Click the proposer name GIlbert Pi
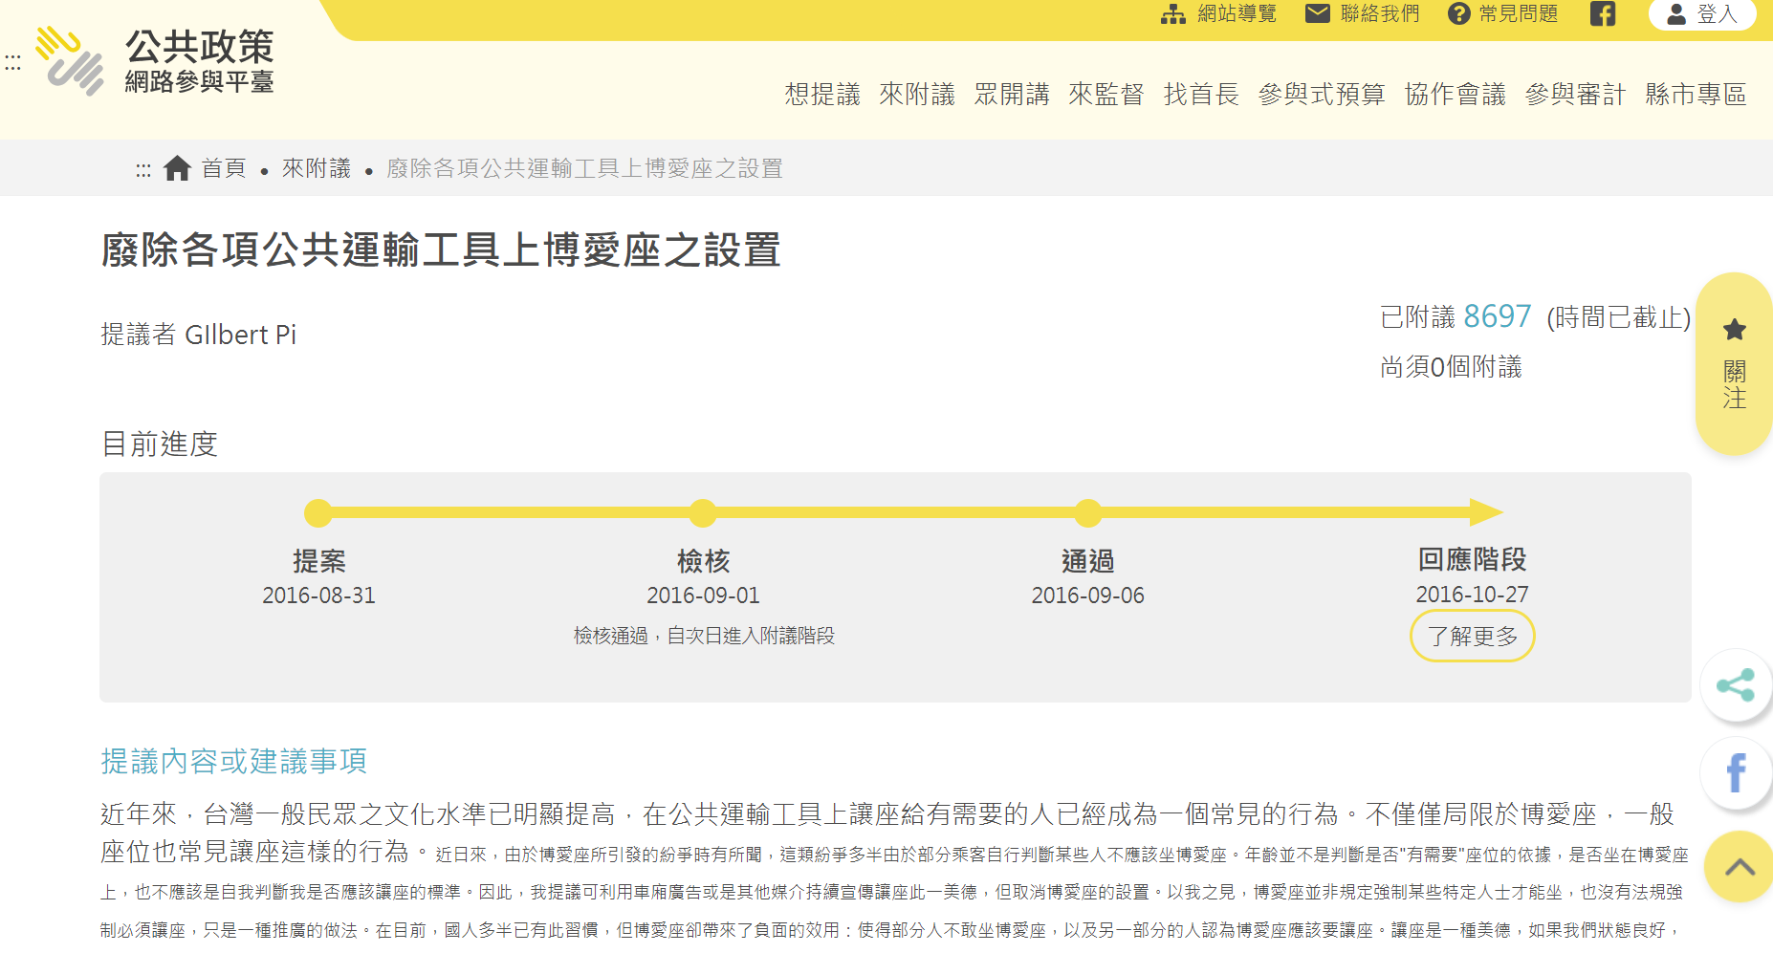The width and height of the screenshot is (1773, 953). point(241,335)
